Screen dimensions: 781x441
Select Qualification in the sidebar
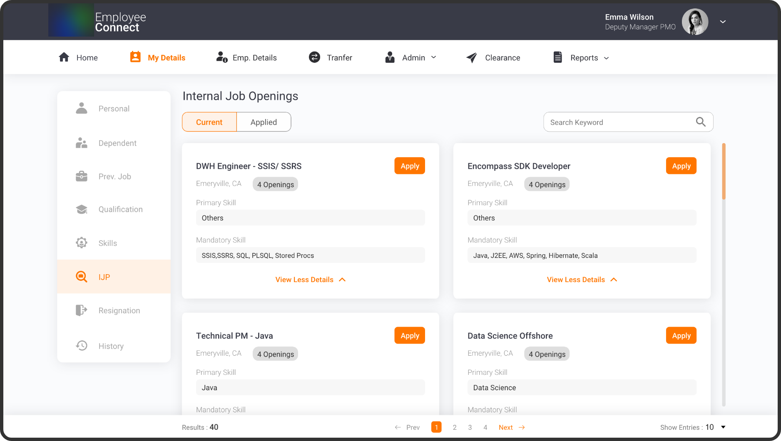point(114,209)
